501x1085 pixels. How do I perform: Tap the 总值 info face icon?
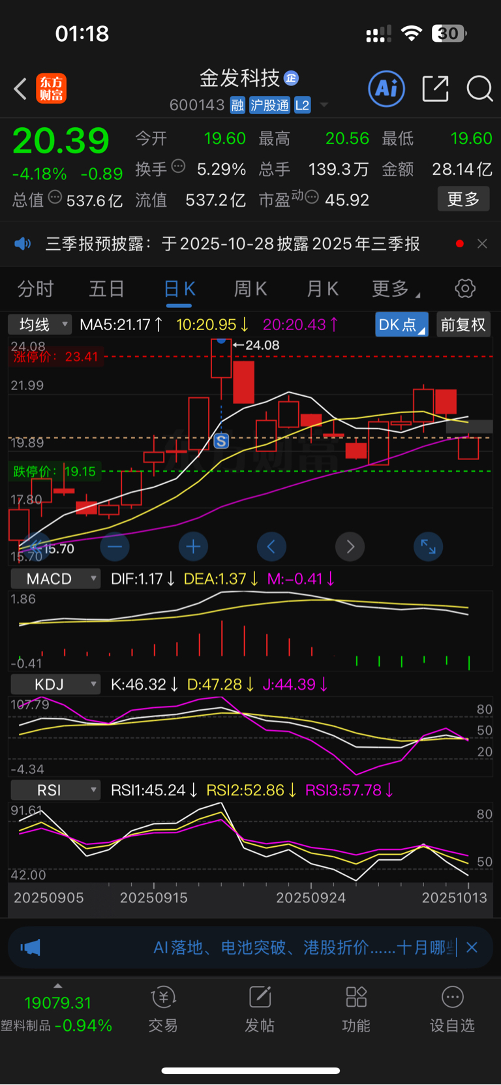55,197
